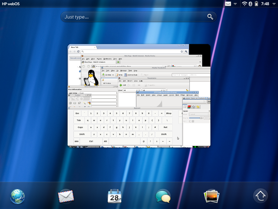Switch to Chrome's New Tab tab
The height and width of the screenshot is (209, 278).
tap(83, 47)
